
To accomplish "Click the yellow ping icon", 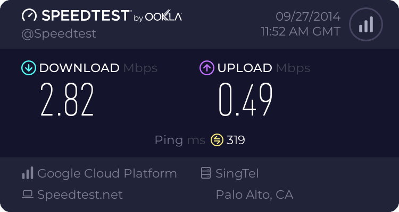I will (217, 140).
